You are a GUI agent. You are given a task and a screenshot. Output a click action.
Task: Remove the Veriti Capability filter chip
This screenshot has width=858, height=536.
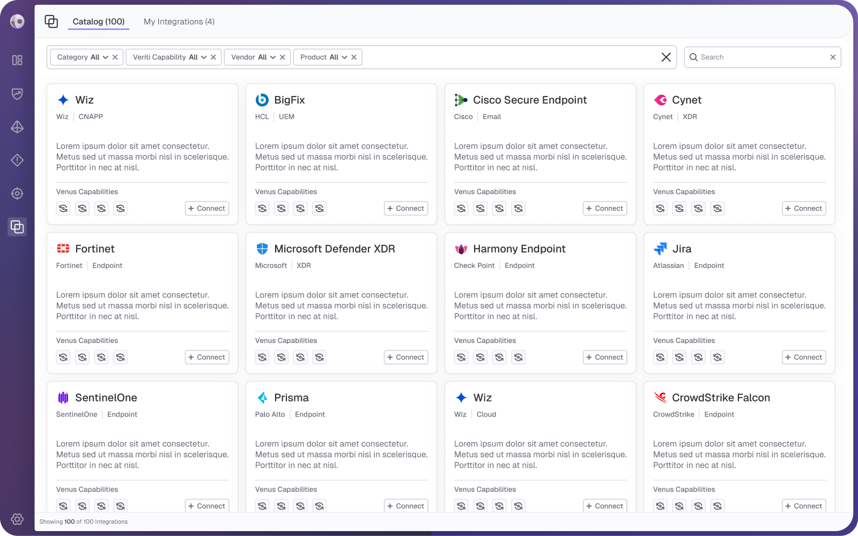point(213,57)
